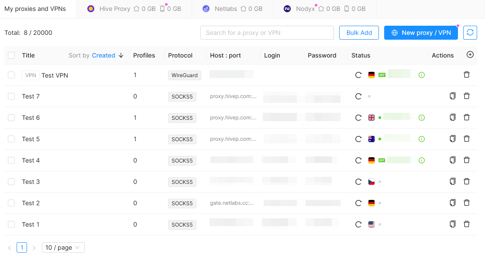Copy the Test 7 proxy details

[453, 96]
